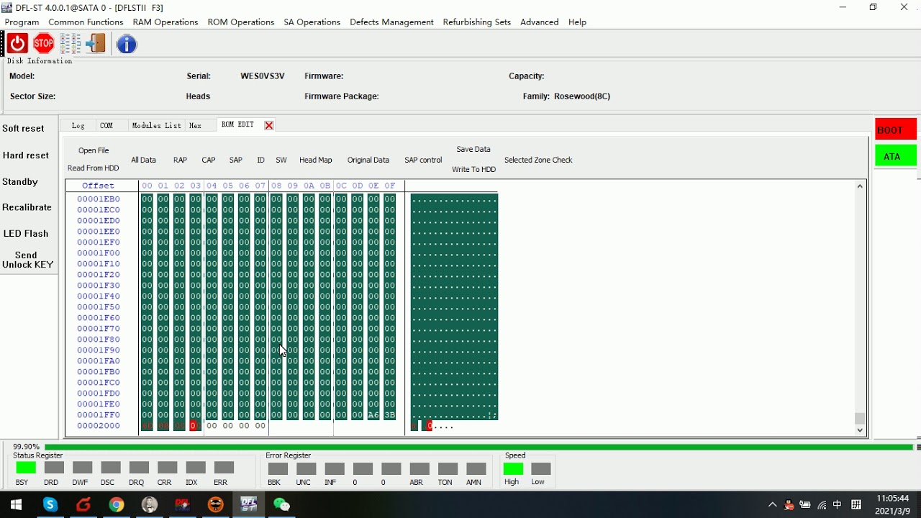Screen dimensions: 921x518
Task: Open the Advanced menu
Action: pos(540,22)
